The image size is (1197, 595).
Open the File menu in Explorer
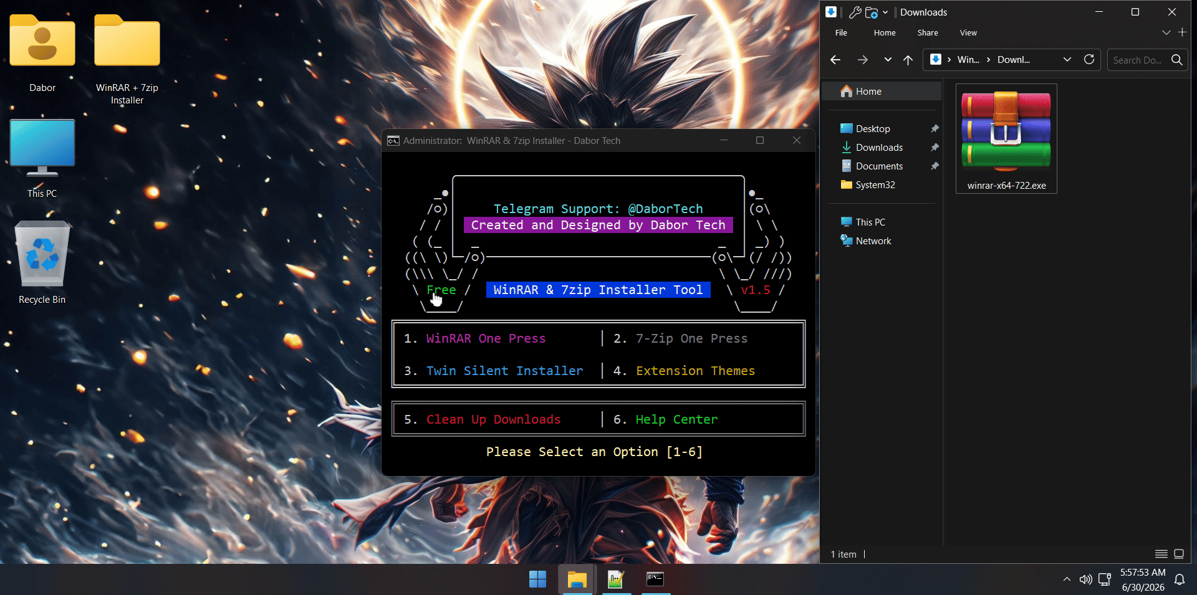(841, 32)
